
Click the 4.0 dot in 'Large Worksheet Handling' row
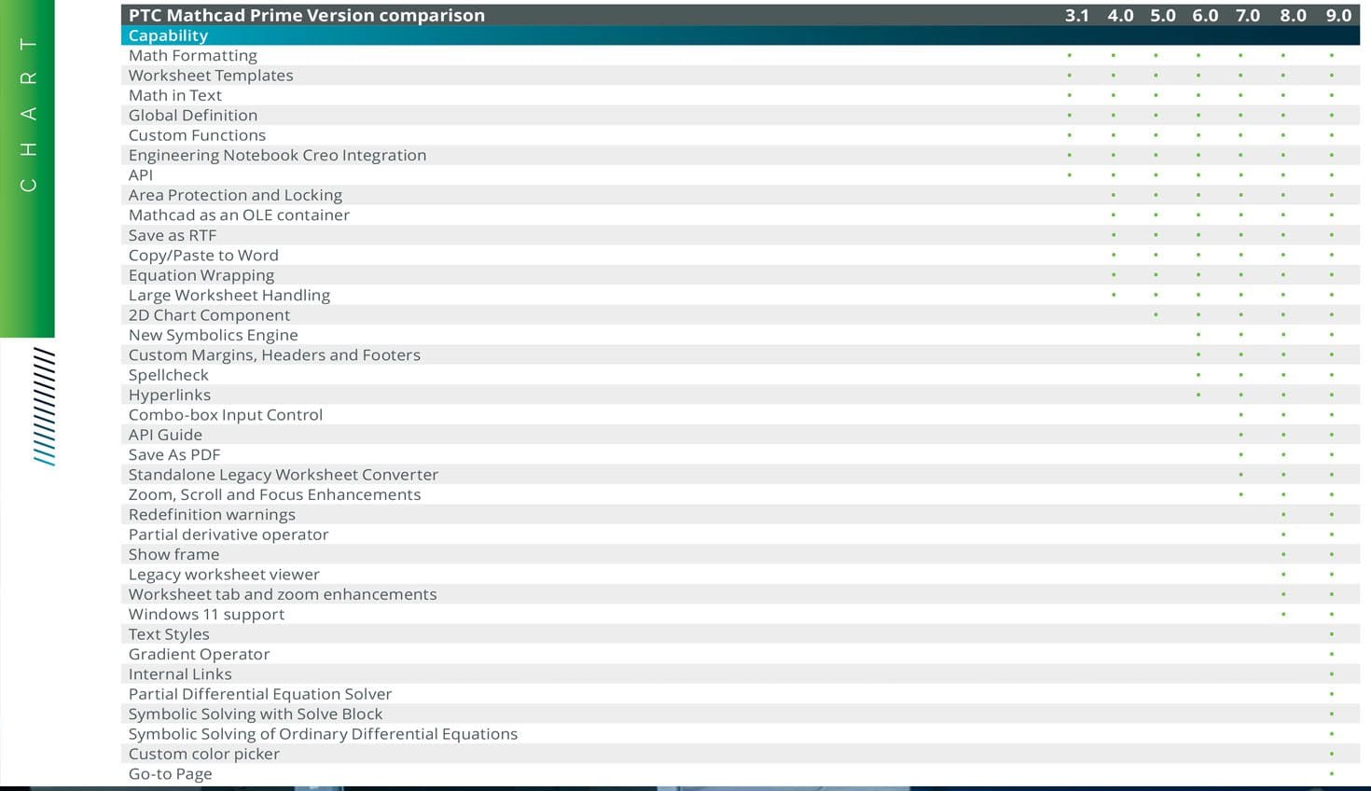pyautogui.click(x=1114, y=295)
